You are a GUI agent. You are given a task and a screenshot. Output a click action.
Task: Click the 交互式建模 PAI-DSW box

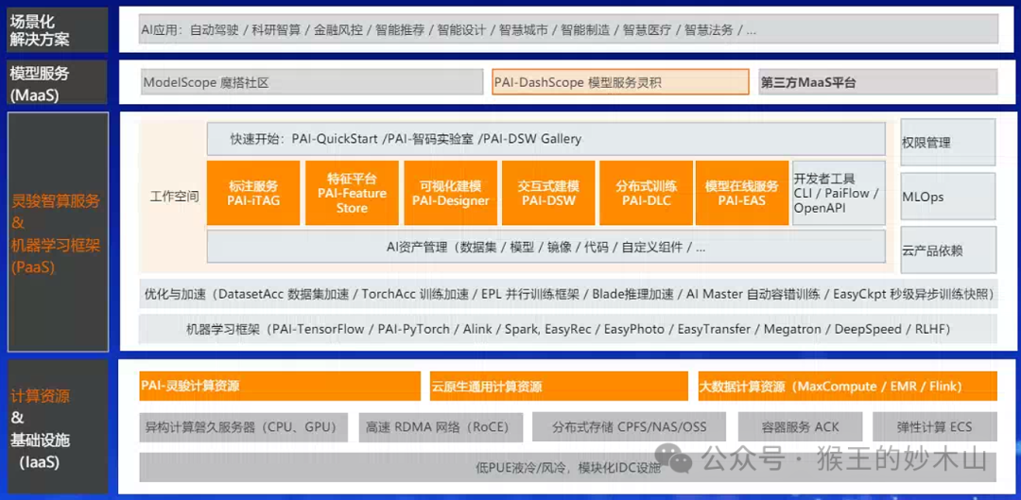click(x=548, y=194)
